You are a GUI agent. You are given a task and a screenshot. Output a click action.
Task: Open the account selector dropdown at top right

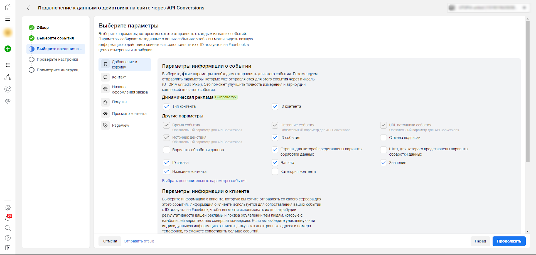click(488, 8)
